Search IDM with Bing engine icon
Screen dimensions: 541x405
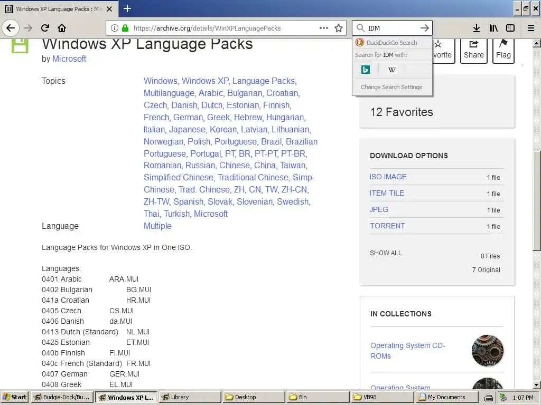click(x=366, y=70)
